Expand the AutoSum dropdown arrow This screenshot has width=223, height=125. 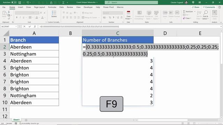click(x=195, y=11)
